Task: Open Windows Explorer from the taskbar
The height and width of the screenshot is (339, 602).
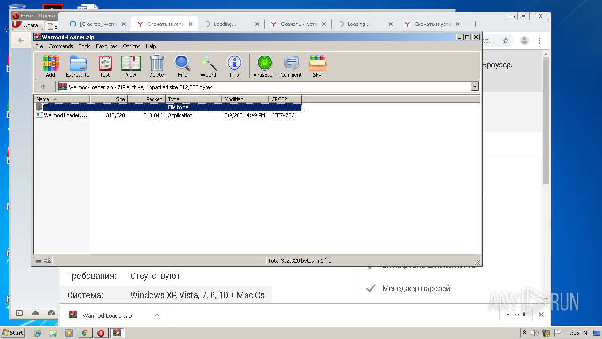Action: pos(53,333)
